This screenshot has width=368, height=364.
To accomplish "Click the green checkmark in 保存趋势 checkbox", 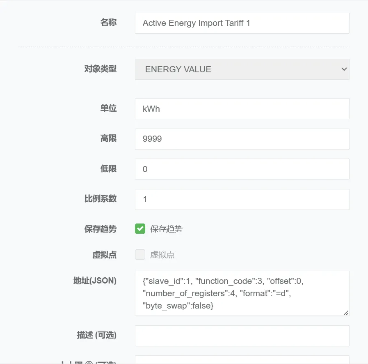I will [x=140, y=229].
